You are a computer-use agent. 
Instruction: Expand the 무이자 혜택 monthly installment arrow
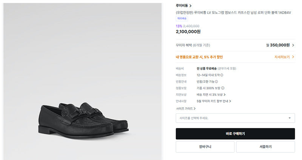click(x=293, y=45)
